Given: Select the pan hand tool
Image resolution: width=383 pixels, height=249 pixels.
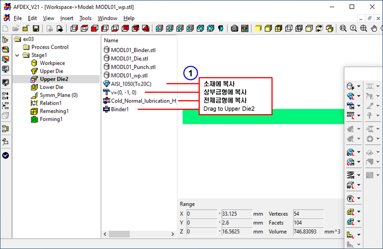Looking at the screenshot, I should pos(374,28).
